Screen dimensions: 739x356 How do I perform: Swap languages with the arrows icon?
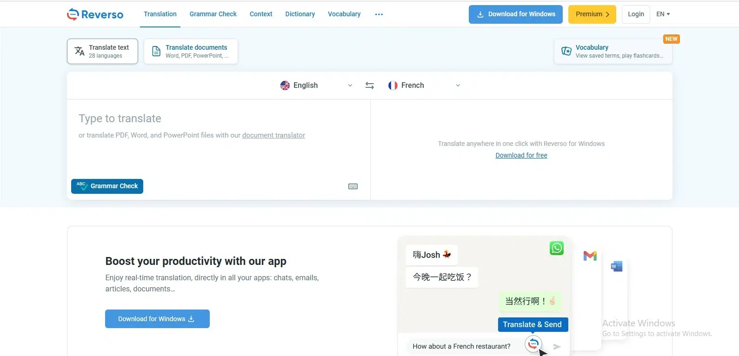[370, 86]
